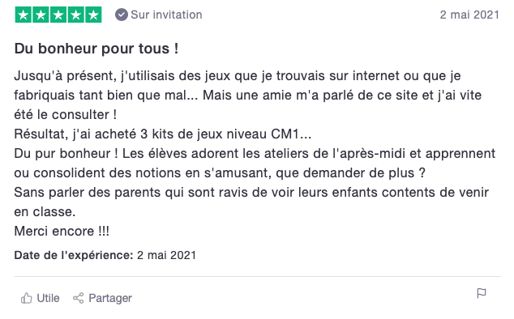Click the verified checkmark badge icon
This screenshot has height=319, width=514.
[x=122, y=15]
